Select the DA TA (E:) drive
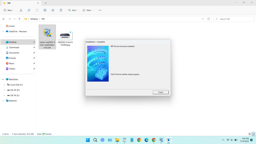Screen dimensions: 256x144 point(15,96)
